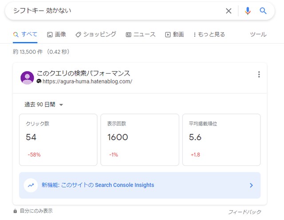284x220 pixels.
Task: Click the +1.8 change value
Action: click(x=195, y=155)
